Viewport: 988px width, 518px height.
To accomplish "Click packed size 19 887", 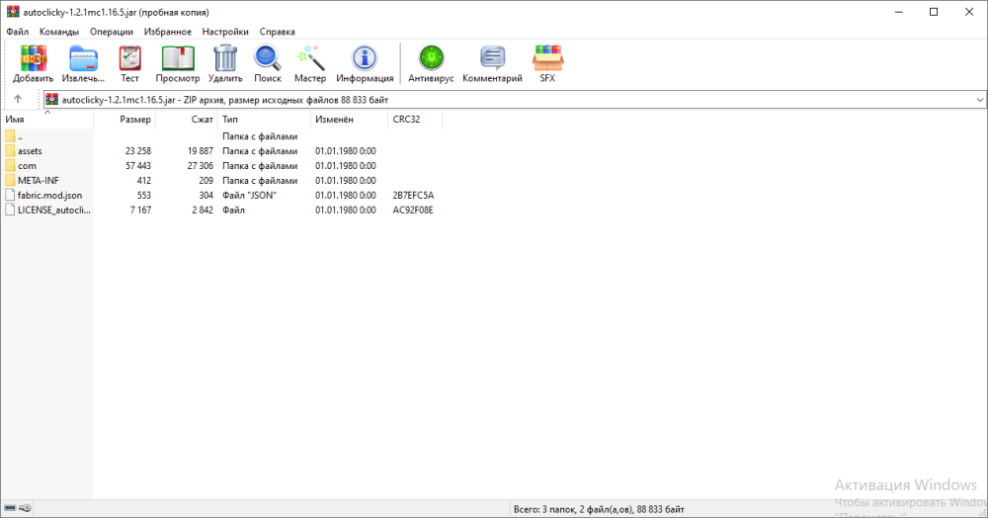I will click(x=201, y=151).
